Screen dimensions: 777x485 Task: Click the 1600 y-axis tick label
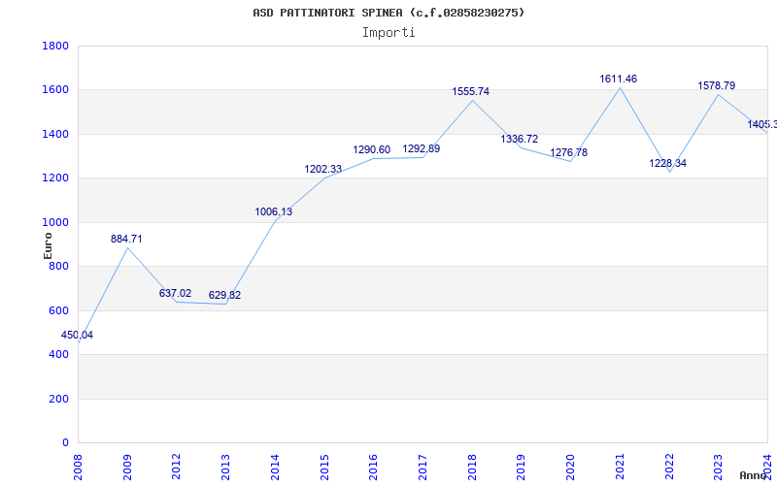[x=55, y=90]
